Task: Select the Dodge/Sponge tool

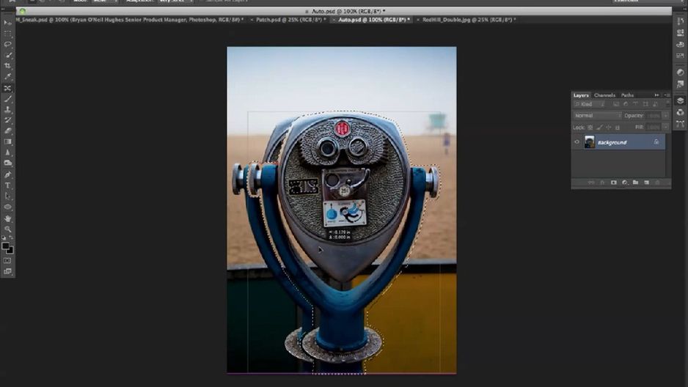Action: 7,163
